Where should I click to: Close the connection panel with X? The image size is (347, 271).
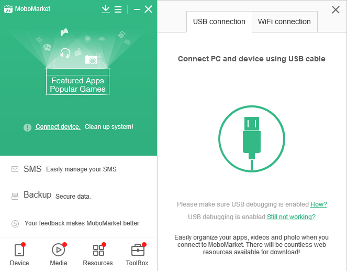pos(335,9)
